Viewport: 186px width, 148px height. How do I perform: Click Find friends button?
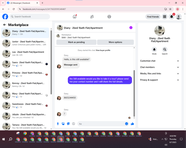click(x=153, y=17)
